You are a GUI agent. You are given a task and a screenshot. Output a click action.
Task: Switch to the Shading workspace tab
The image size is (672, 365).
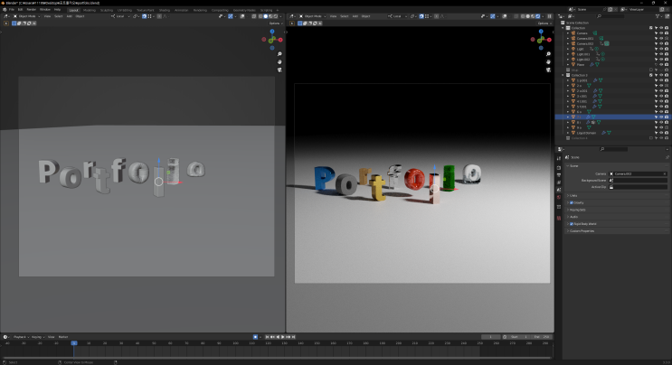point(164,10)
